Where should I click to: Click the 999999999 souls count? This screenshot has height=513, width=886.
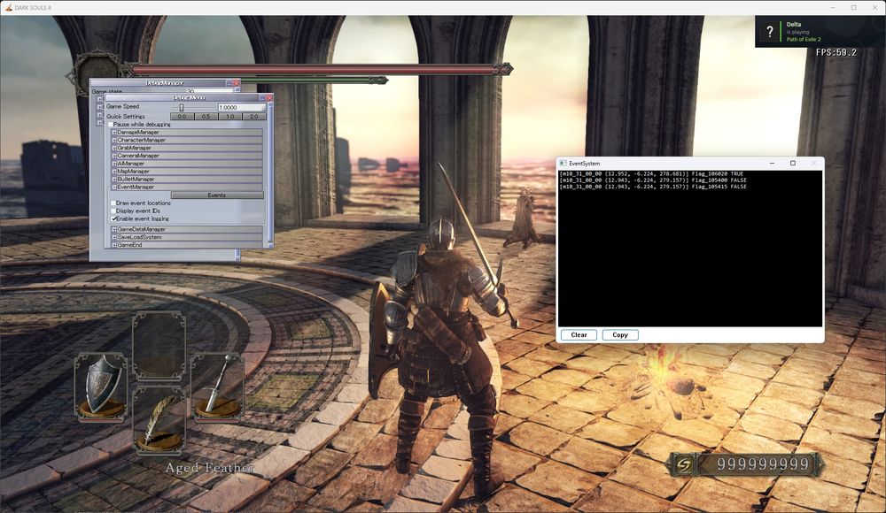pyautogui.click(x=763, y=464)
